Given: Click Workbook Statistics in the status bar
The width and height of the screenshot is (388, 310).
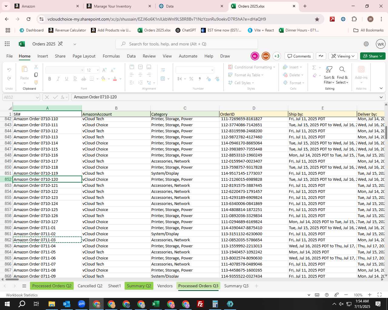Looking at the screenshot, I should pyautogui.click(x=22, y=295).
